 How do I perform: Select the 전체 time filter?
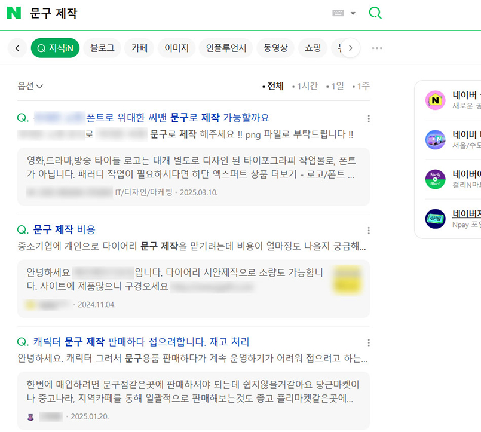tap(273, 86)
